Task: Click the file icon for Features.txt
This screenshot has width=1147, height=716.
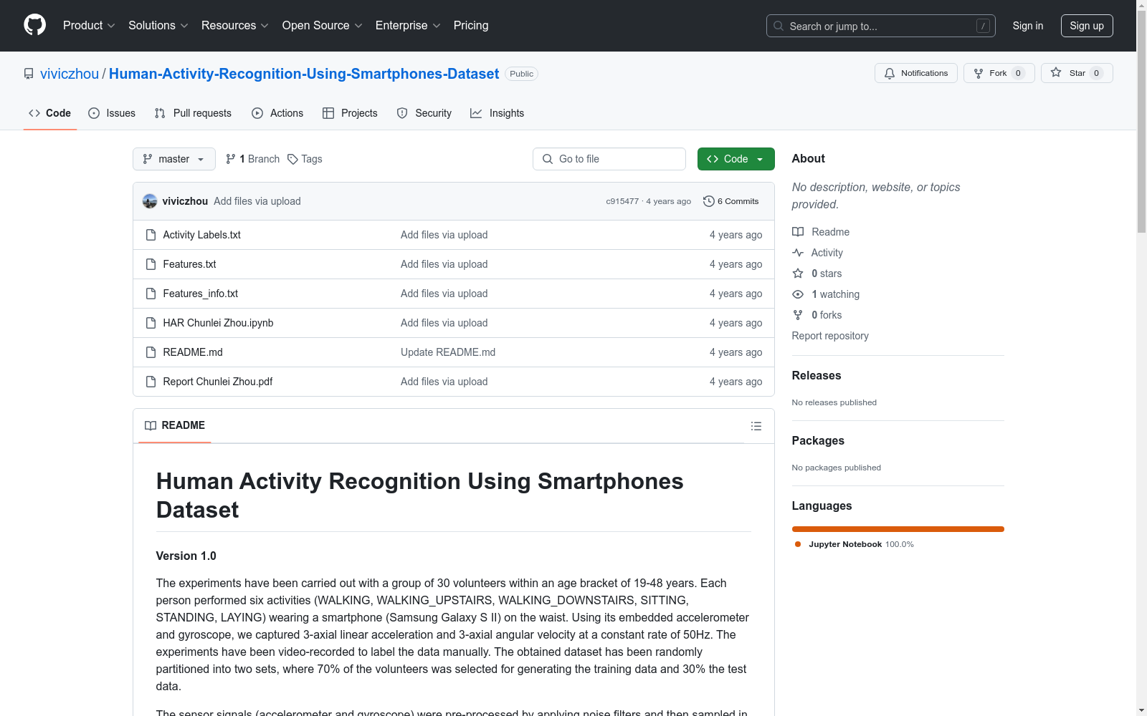Action: point(151,264)
